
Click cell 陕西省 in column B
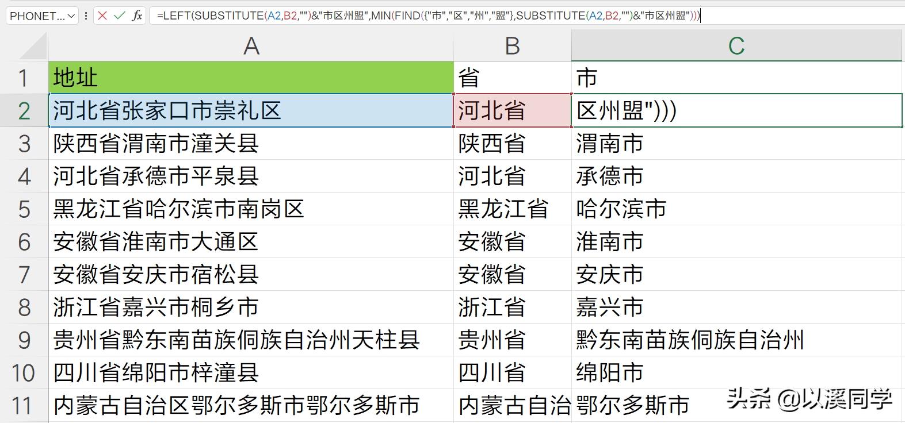[513, 143]
